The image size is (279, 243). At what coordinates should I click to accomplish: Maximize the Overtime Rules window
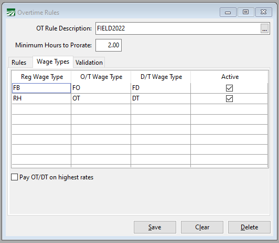click(246, 12)
